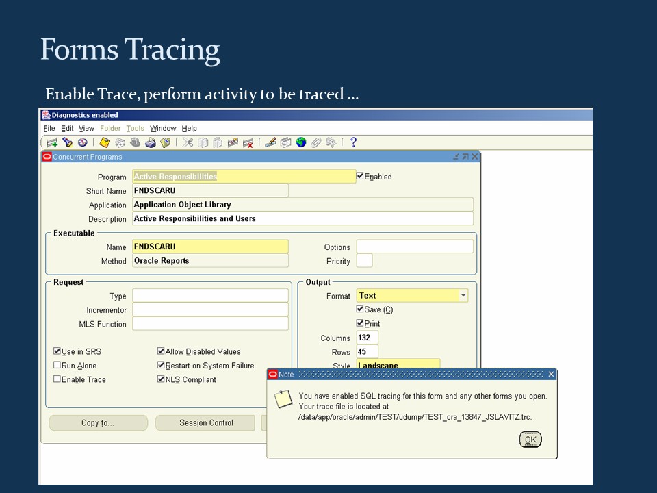Image resolution: width=657 pixels, height=493 pixels.
Task: Save the record with the disk icon
Action: (x=104, y=142)
